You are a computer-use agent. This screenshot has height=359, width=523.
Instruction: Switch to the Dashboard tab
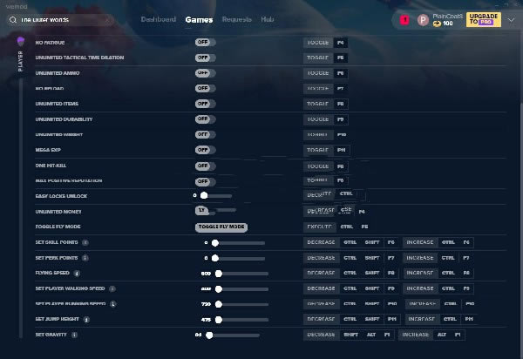(158, 19)
